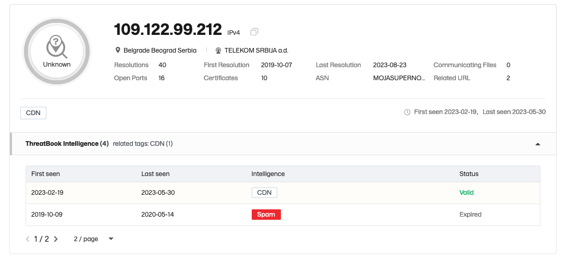
Task: Open the 2 / page dropdown
Action: click(94, 239)
